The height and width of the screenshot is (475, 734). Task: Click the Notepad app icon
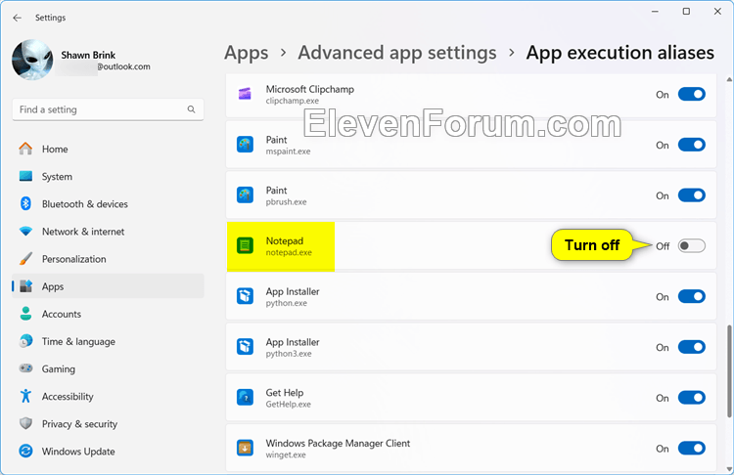click(245, 245)
